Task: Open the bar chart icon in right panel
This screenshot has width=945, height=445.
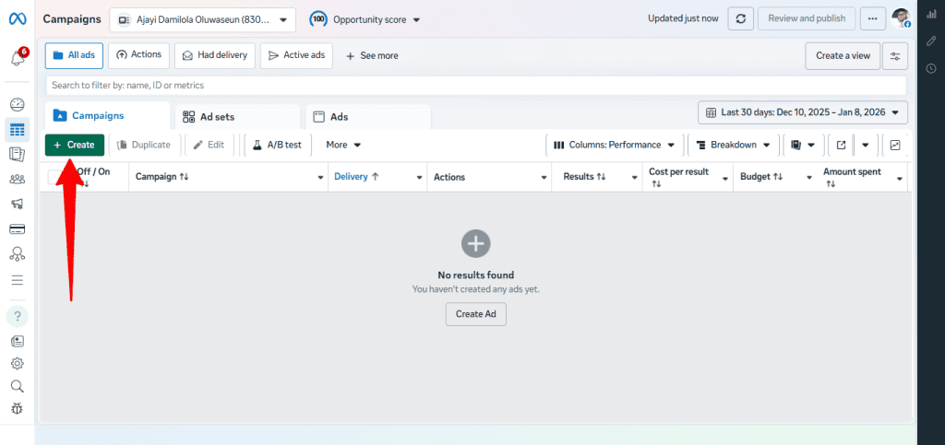Action: [931, 14]
